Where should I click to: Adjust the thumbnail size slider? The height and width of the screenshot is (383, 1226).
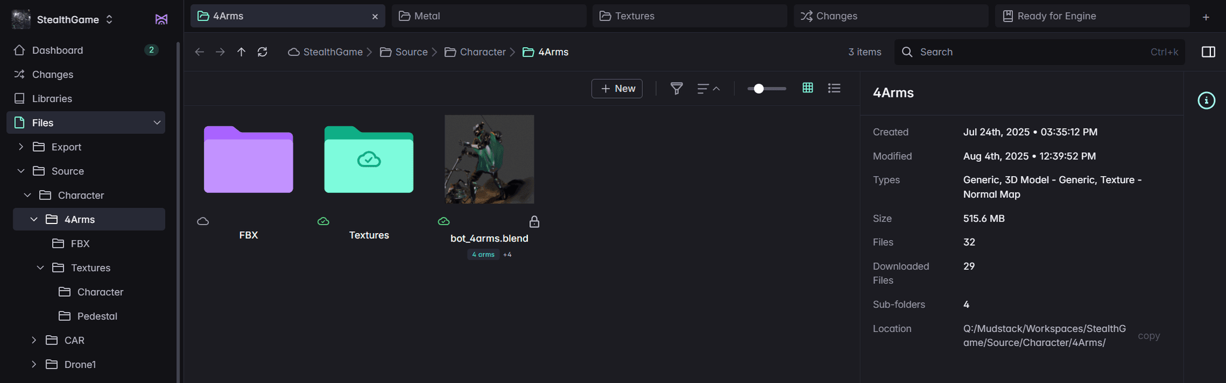pos(759,88)
